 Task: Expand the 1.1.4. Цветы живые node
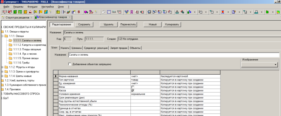coord(2,76)
